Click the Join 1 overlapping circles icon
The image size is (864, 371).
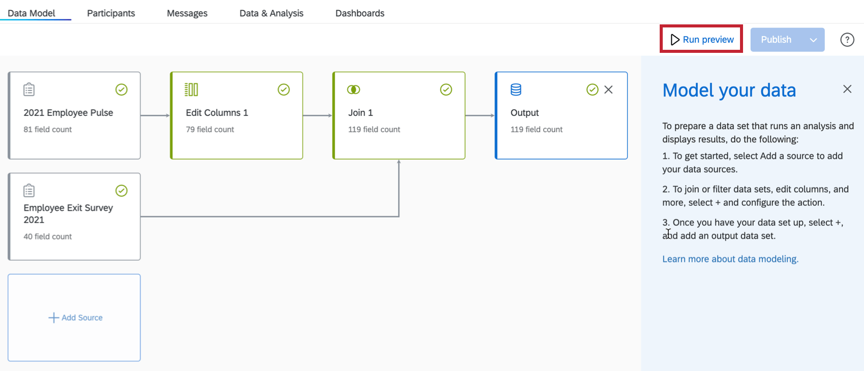(x=353, y=89)
